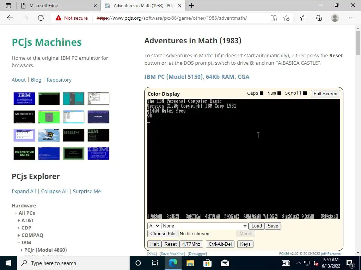The height and width of the screenshot is (270, 361).
Task: Open Microsoft Edge from the taskbar
Action: pyautogui.click(x=173, y=263)
